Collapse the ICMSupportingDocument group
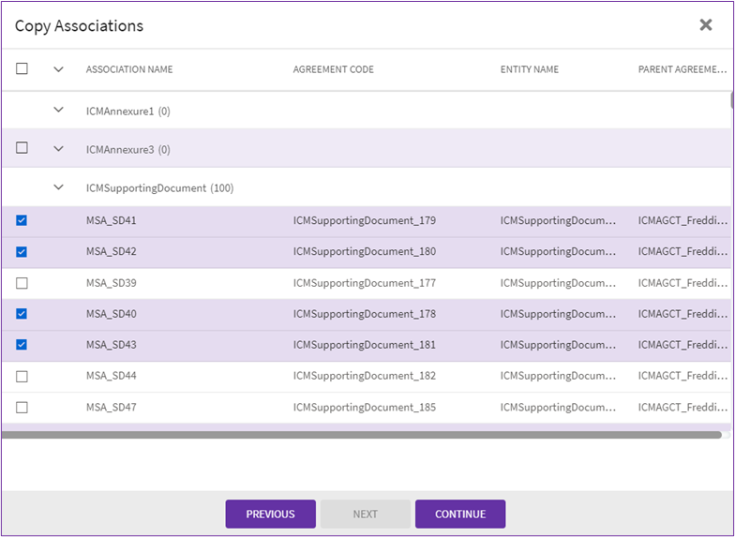Screen dimensions: 735x537 [x=58, y=187]
